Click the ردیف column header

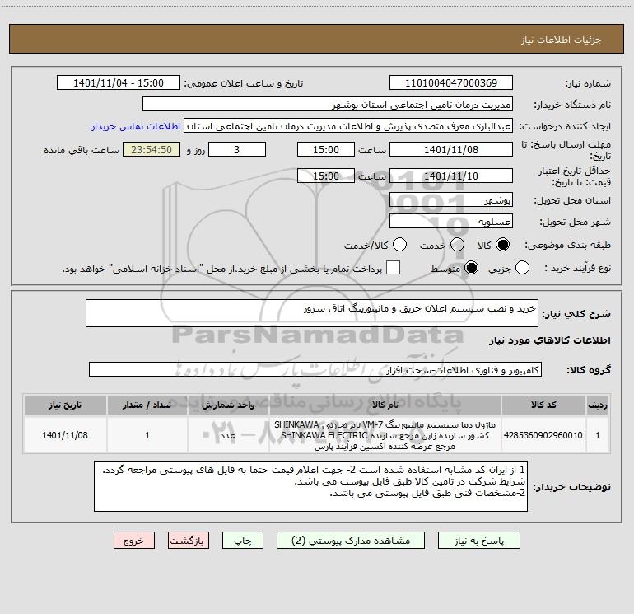point(598,405)
